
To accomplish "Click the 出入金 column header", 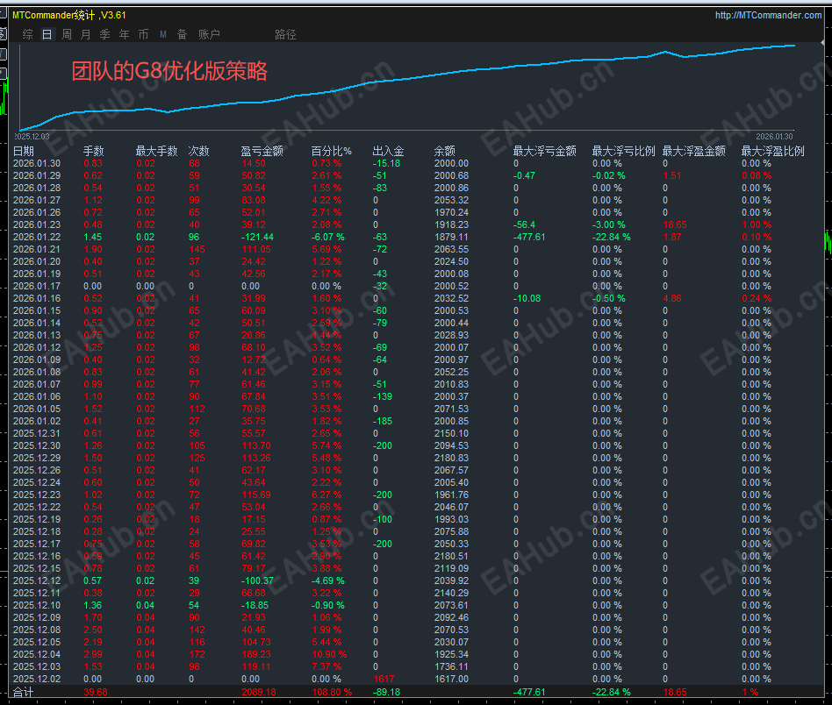I will pyautogui.click(x=389, y=151).
